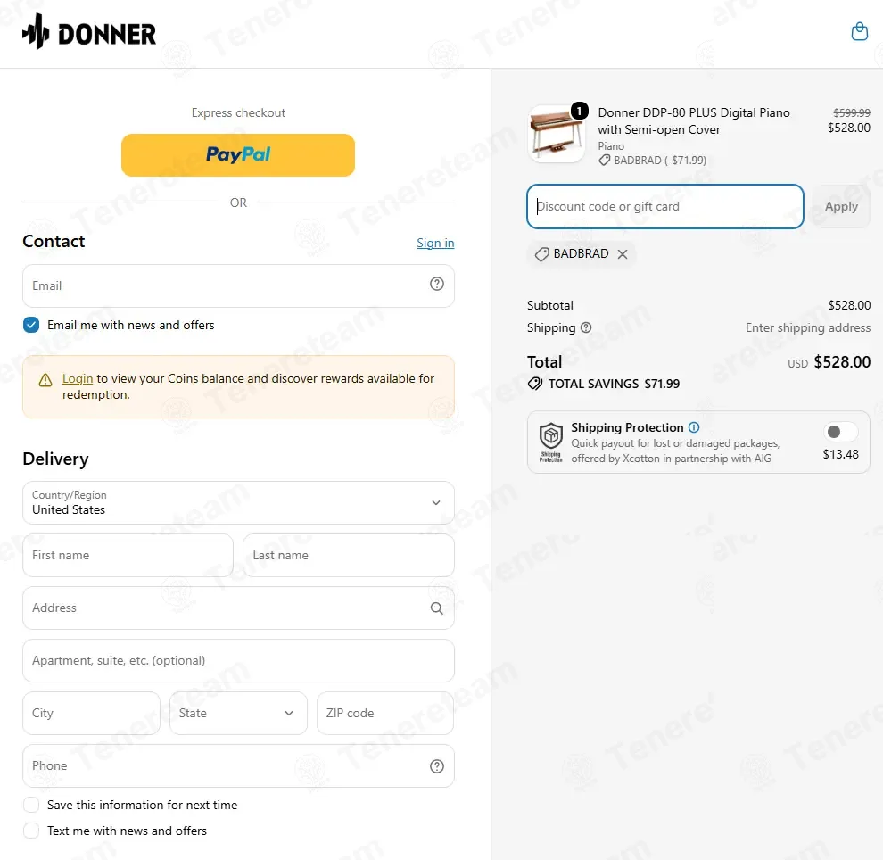
Task: Click the Donner logo
Action: point(89,32)
